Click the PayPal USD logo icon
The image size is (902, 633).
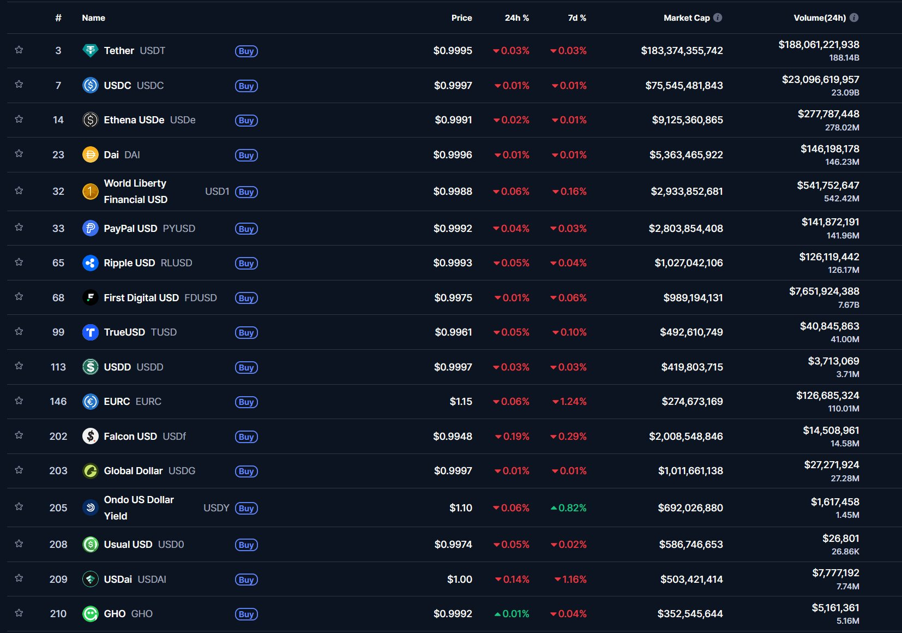pos(90,228)
